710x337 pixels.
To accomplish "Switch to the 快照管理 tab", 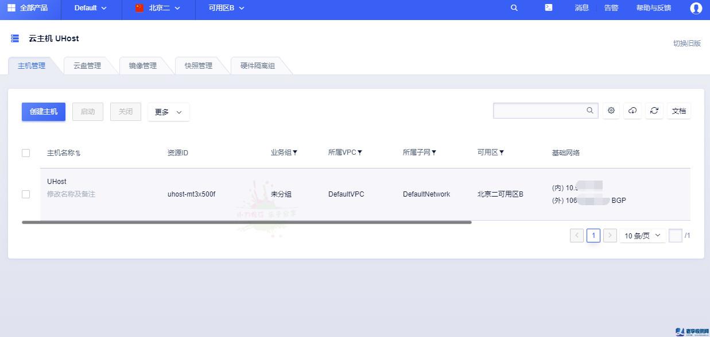I will (x=199, y=66).
